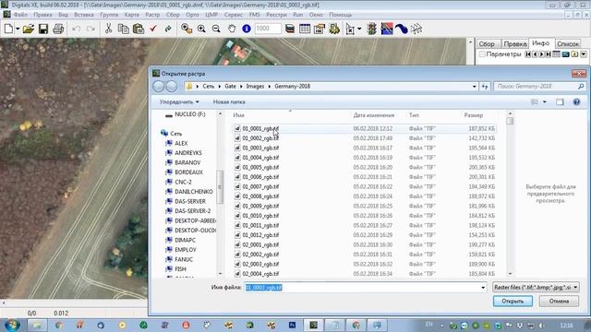Click the Поиск Germany-2018 search field
Image resolution: width=591 pixels, height=332 pixels.
(539, 86)
